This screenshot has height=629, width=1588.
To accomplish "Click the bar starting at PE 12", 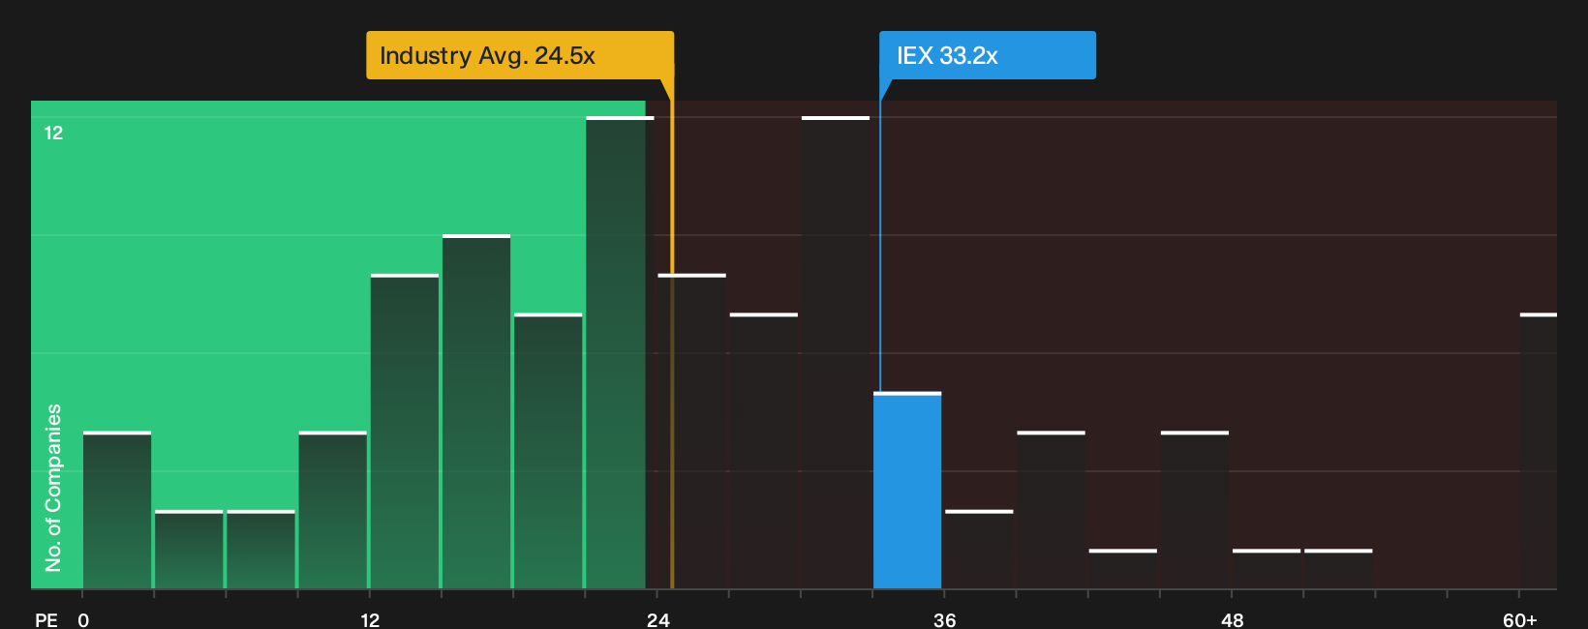I will click(x=405, y=432).
